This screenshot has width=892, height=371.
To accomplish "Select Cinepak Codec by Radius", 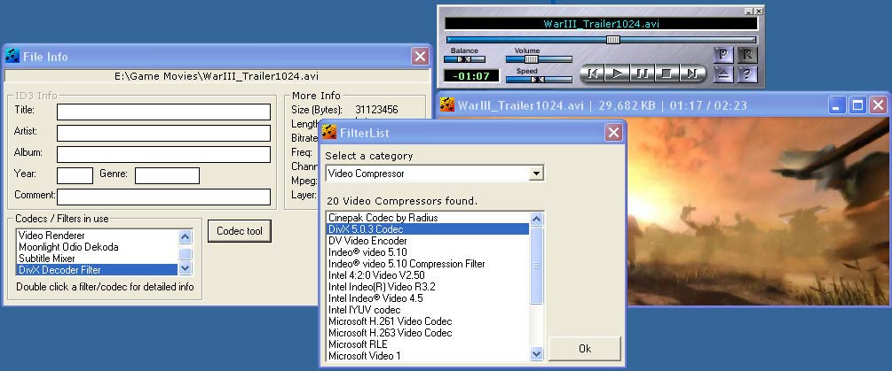I will click(x=428, y=218).
